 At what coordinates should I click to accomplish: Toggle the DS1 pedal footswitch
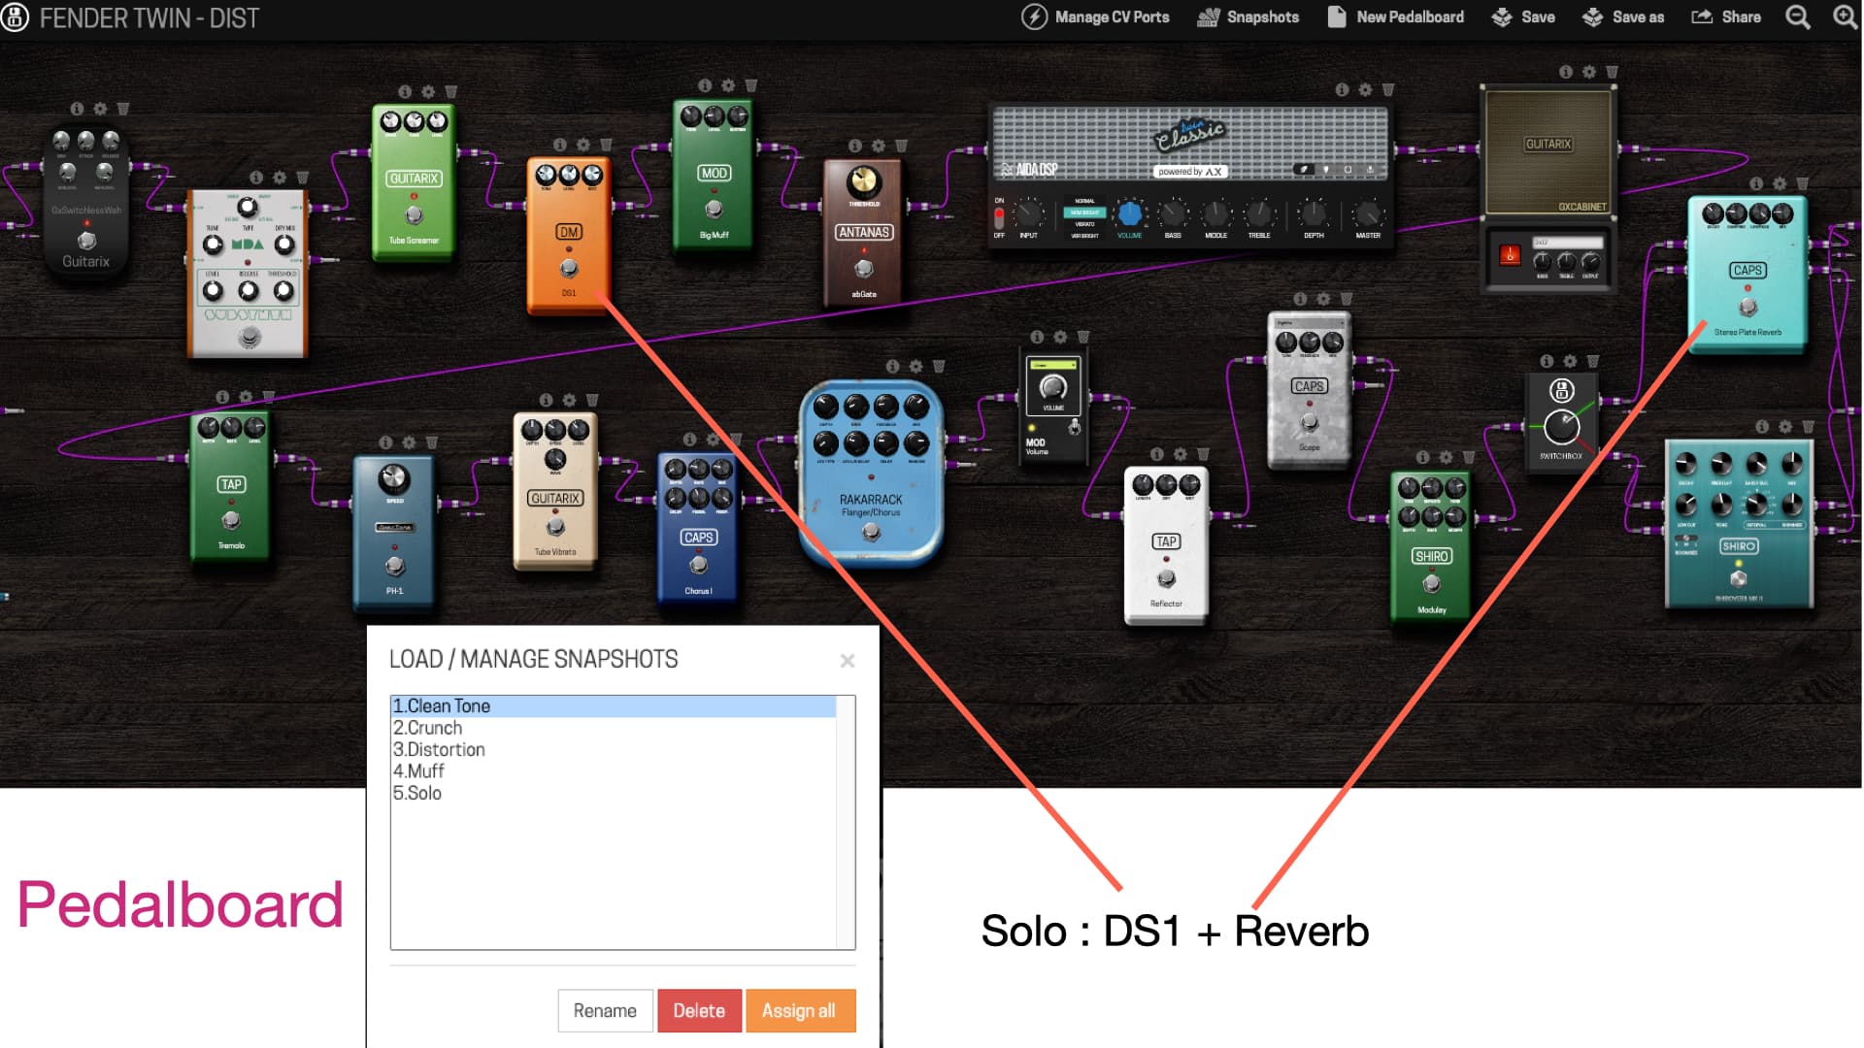click(569, 268)
